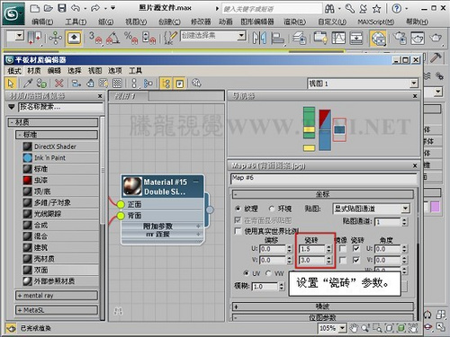Image resolution: width=450 pixels, height=337 pixels.
Task: Toggle the U Mirror checkbox
Action: click(342, 249)
